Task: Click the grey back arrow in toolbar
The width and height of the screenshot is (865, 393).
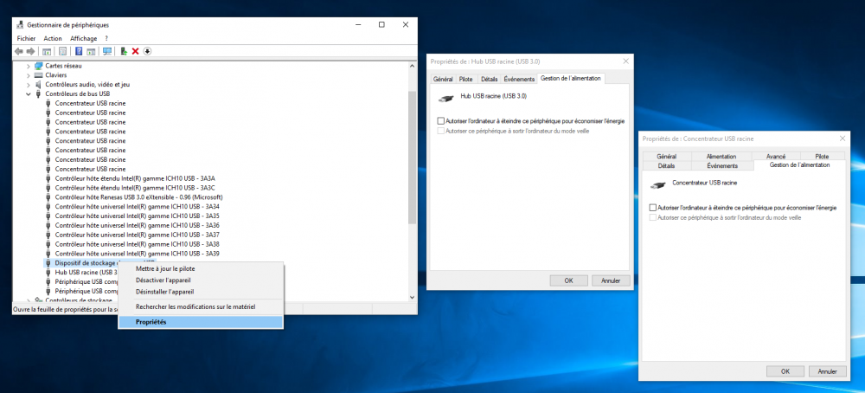Action: point(19,51)
